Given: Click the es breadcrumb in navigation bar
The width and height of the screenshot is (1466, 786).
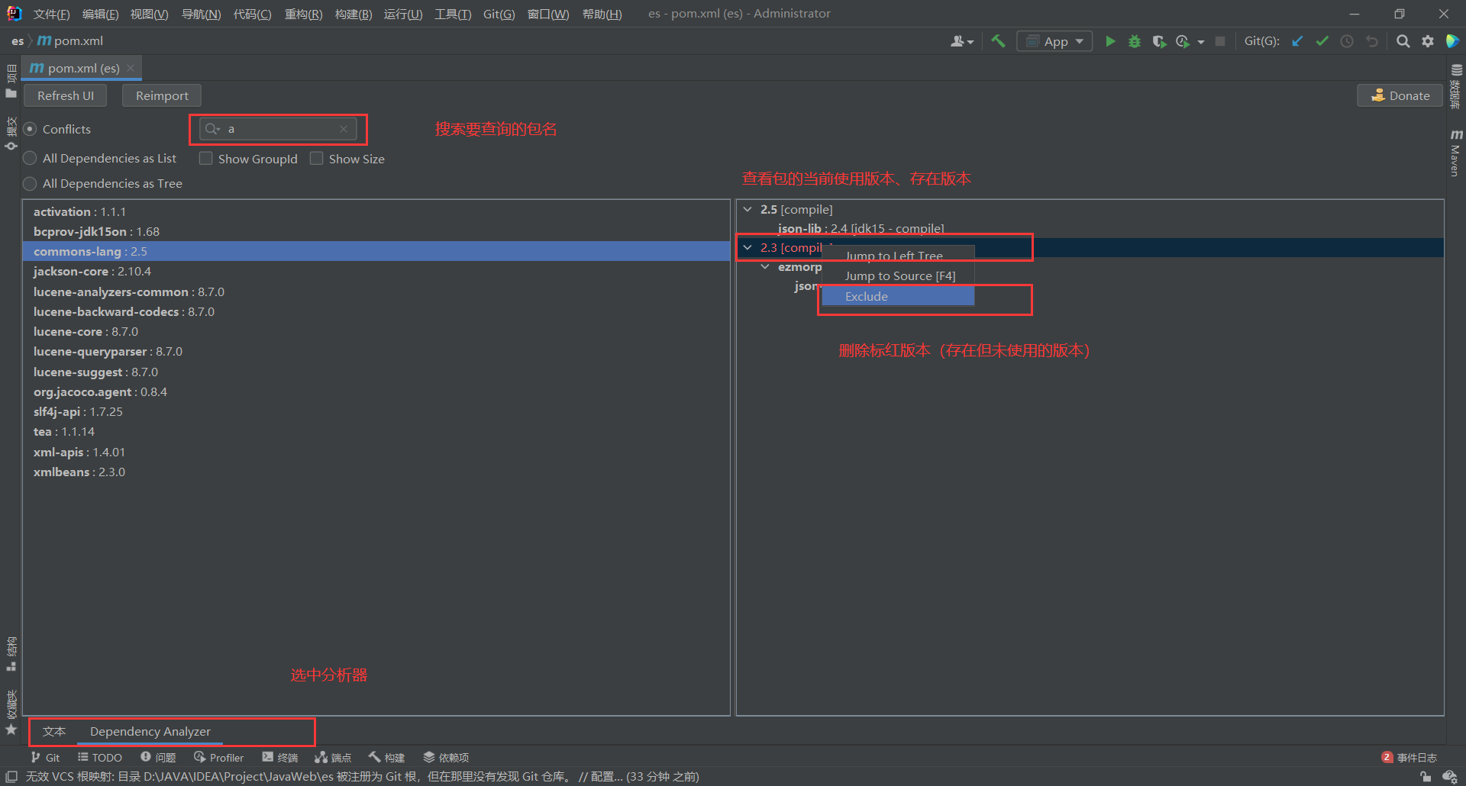Looking at the screenshot, I should click(x=18, y=41).
